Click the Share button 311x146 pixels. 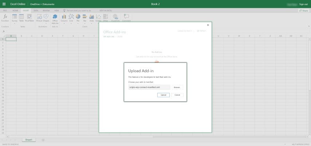(303, 11)
